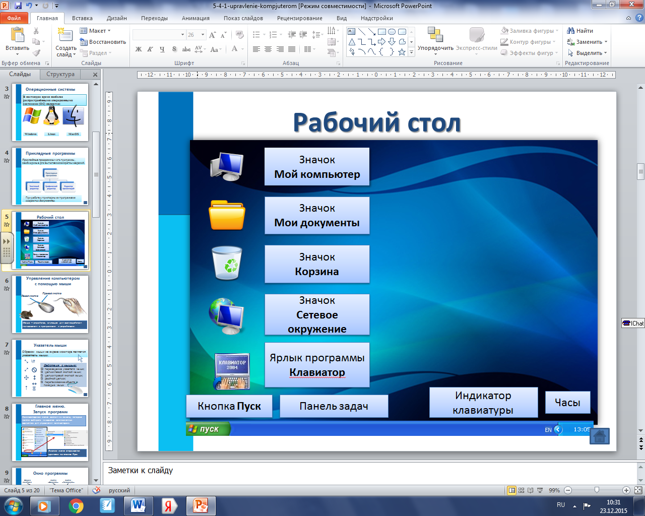Screen dimensions: 645x516
Task: Switch to slide sorter view in status bar
Action: 522,490
